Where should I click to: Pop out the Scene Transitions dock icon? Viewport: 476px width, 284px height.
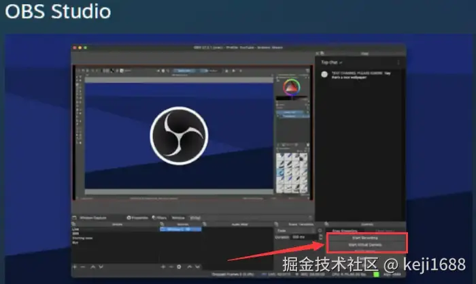point(276,224)
